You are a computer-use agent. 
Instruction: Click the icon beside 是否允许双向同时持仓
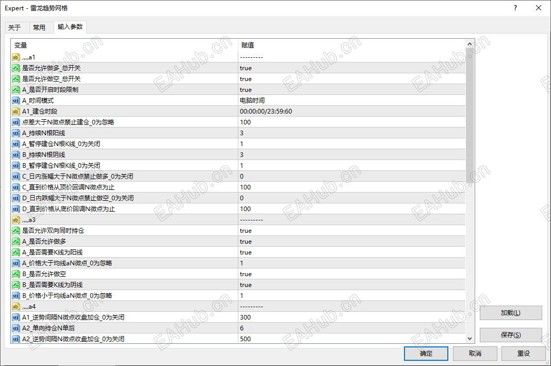pos(16,231)
